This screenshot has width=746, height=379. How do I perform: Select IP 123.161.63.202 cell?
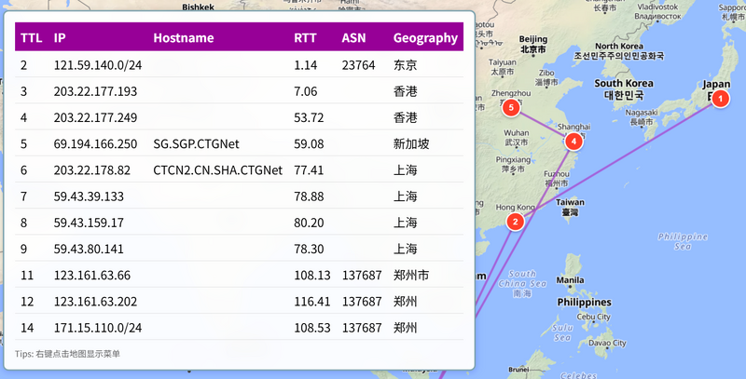click(95, 301)
